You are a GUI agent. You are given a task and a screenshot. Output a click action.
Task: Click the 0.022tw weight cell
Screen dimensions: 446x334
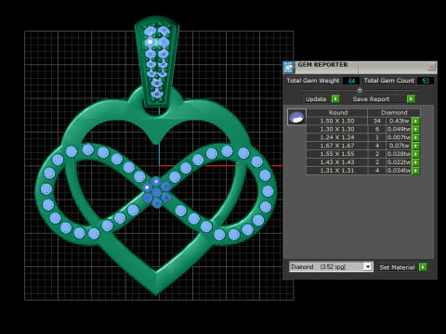tap(399, 162)
